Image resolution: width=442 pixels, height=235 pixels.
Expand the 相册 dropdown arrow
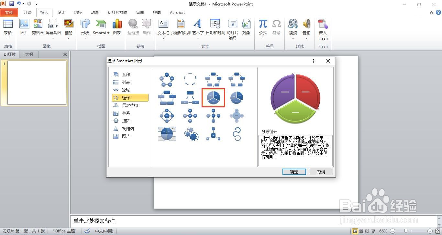(x=69, y=38)
